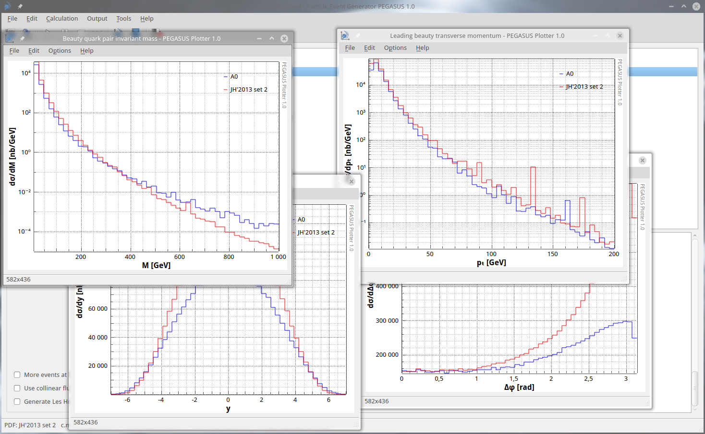Minimize the invariant mass plotter window

click(x=259, y=38)
